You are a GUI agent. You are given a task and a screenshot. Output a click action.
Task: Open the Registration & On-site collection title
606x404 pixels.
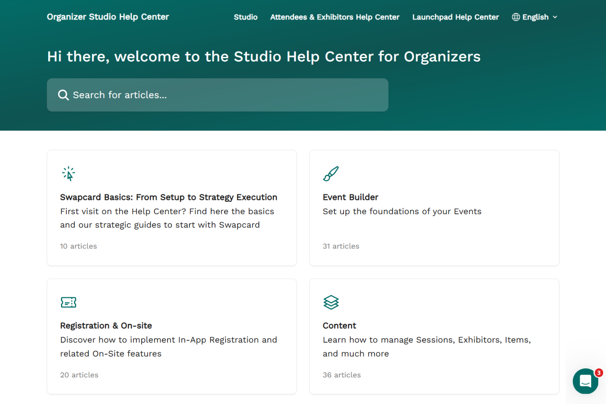tap(106, 326)
